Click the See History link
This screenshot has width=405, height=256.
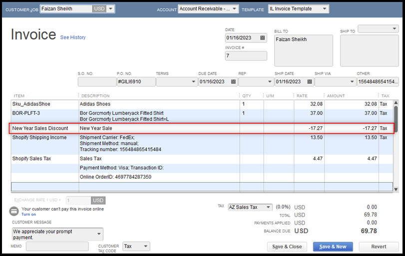point(73,37)
